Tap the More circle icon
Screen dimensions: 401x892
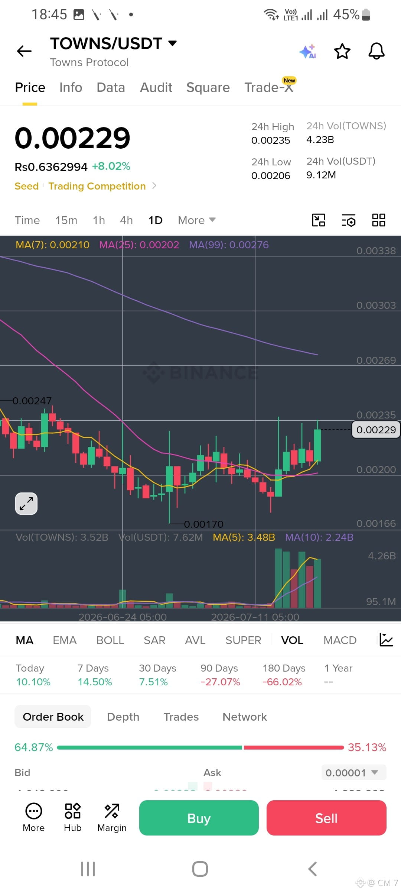coord(34,818)
